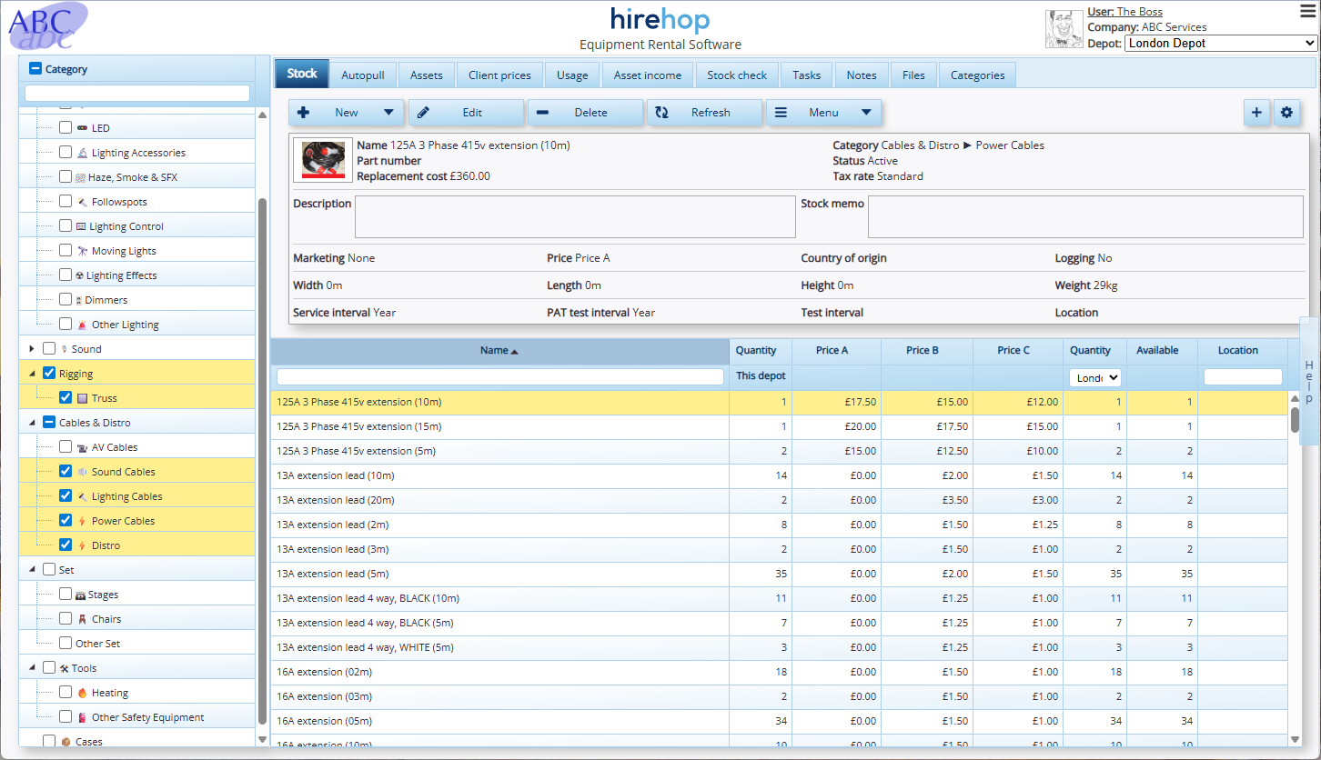Click the ABC company logo
The width and height of the screenshot is (1321, 760).
click(x=48, y=27)
